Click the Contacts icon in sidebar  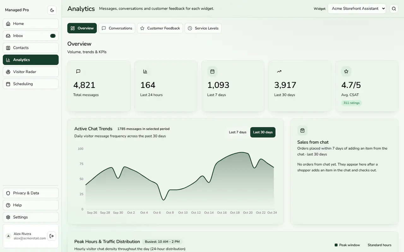pos(8,48)
